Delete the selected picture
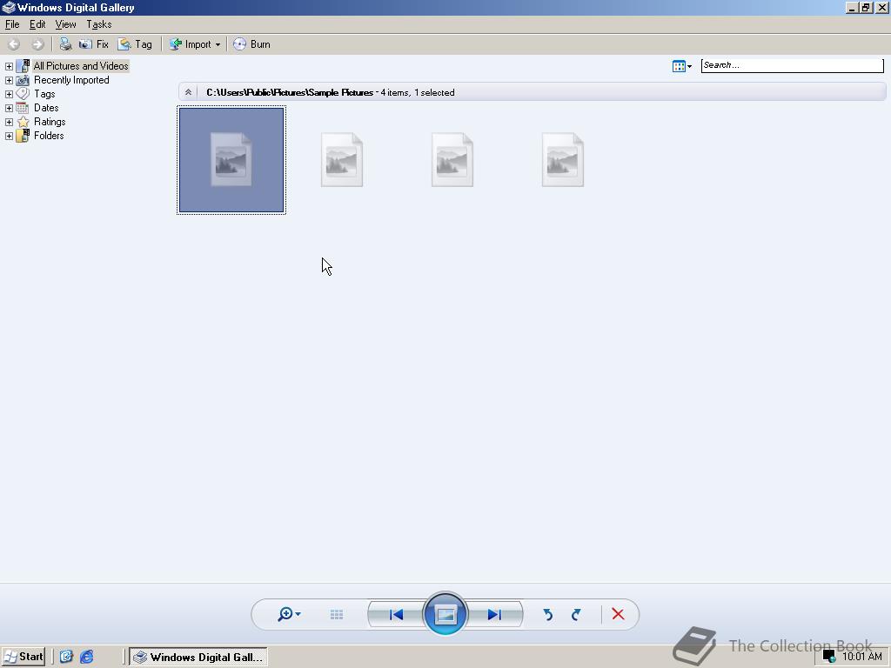 tap(619, 614)
